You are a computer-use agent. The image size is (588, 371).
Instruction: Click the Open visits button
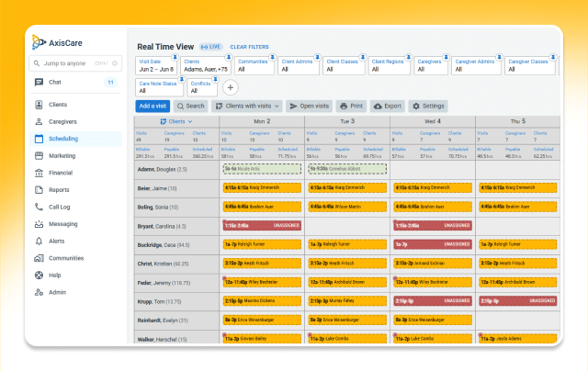click(x=309, y=106)
